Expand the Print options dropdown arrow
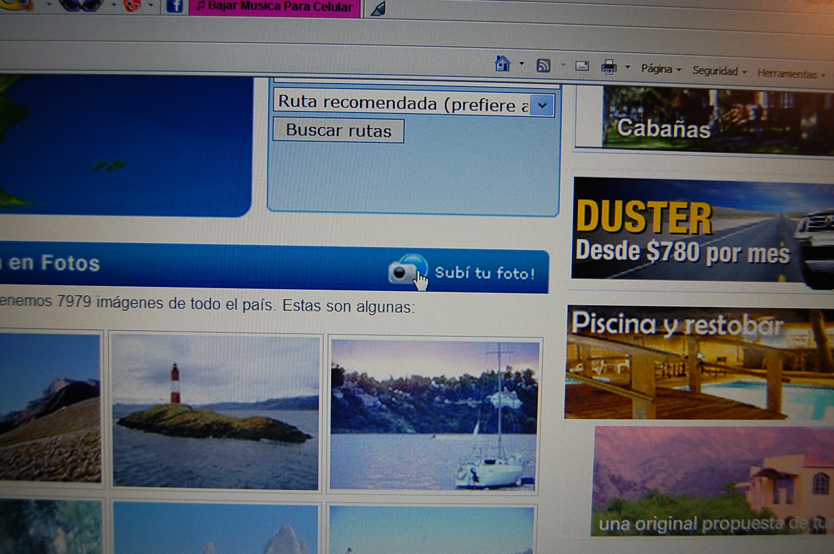Viewport: 834px width, 554px height. click(628, 68)
